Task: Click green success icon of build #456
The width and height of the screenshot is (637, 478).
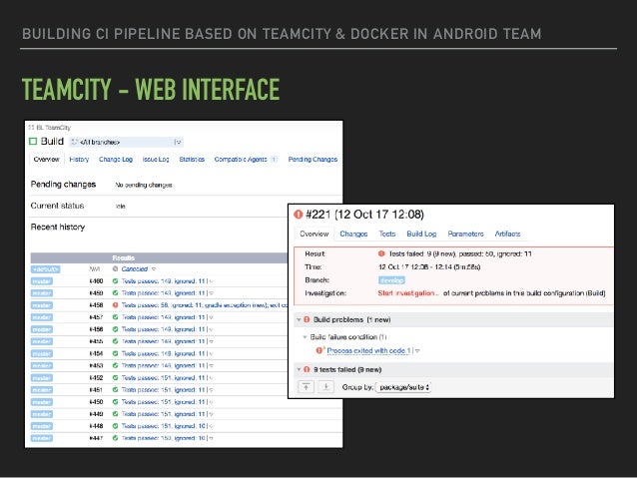Action: pos(115,329)
